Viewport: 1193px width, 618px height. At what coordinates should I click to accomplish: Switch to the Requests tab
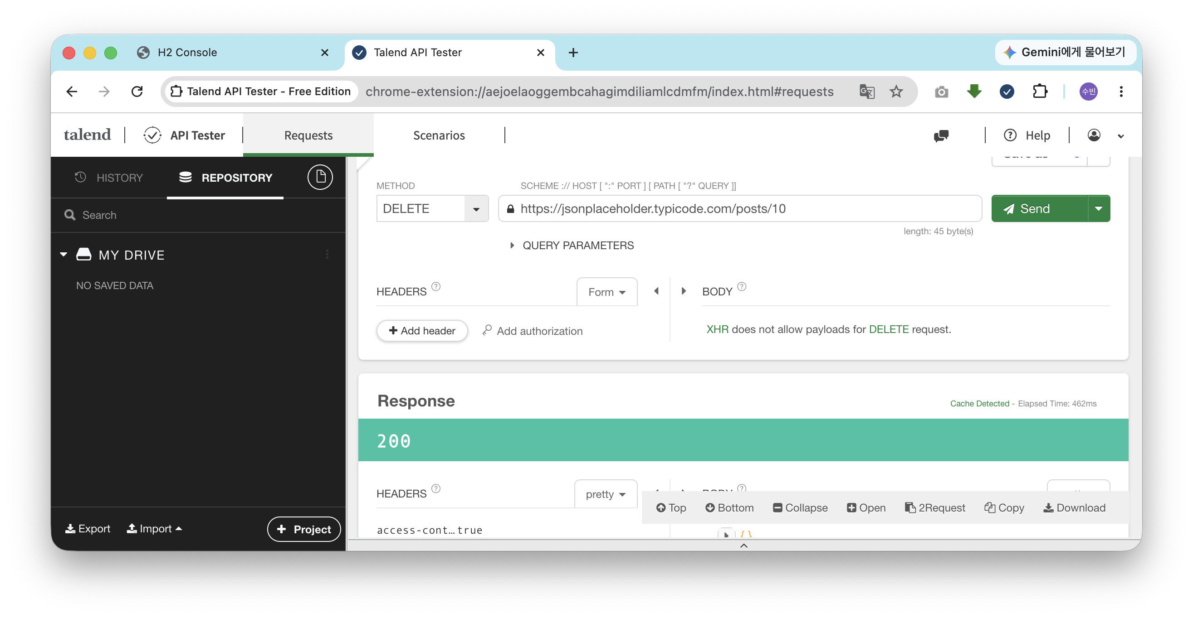308,135
